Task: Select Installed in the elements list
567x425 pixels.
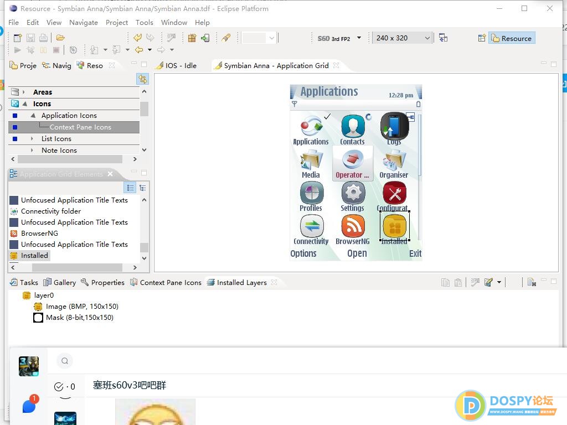Action: coord(29,256)
